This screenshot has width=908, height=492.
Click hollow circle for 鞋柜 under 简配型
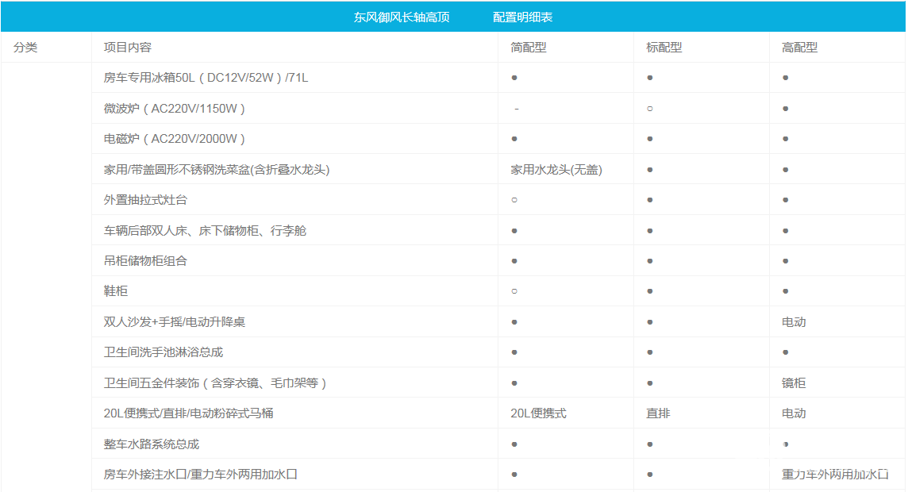[x=514, y=291]
